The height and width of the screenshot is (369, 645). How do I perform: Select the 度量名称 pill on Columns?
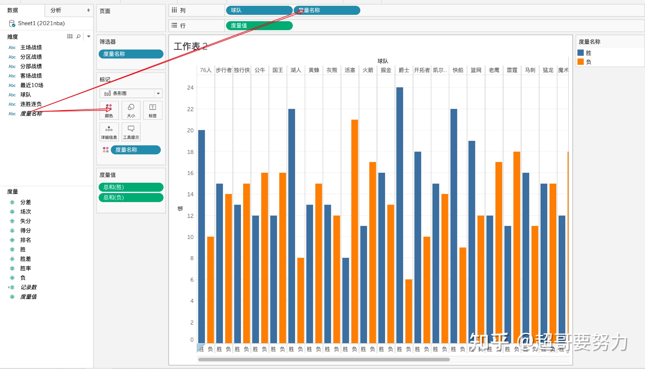click(327, 10)
